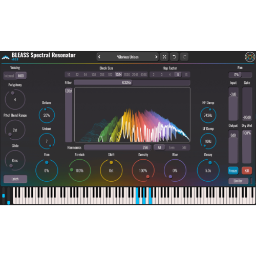Set hop factor to 16
The image size is (256, 256).
coord(186,75)
